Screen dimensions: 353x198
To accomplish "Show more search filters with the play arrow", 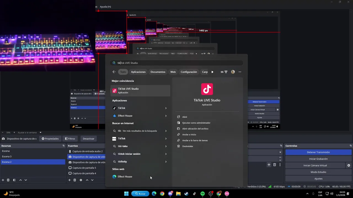I will 212,72.
